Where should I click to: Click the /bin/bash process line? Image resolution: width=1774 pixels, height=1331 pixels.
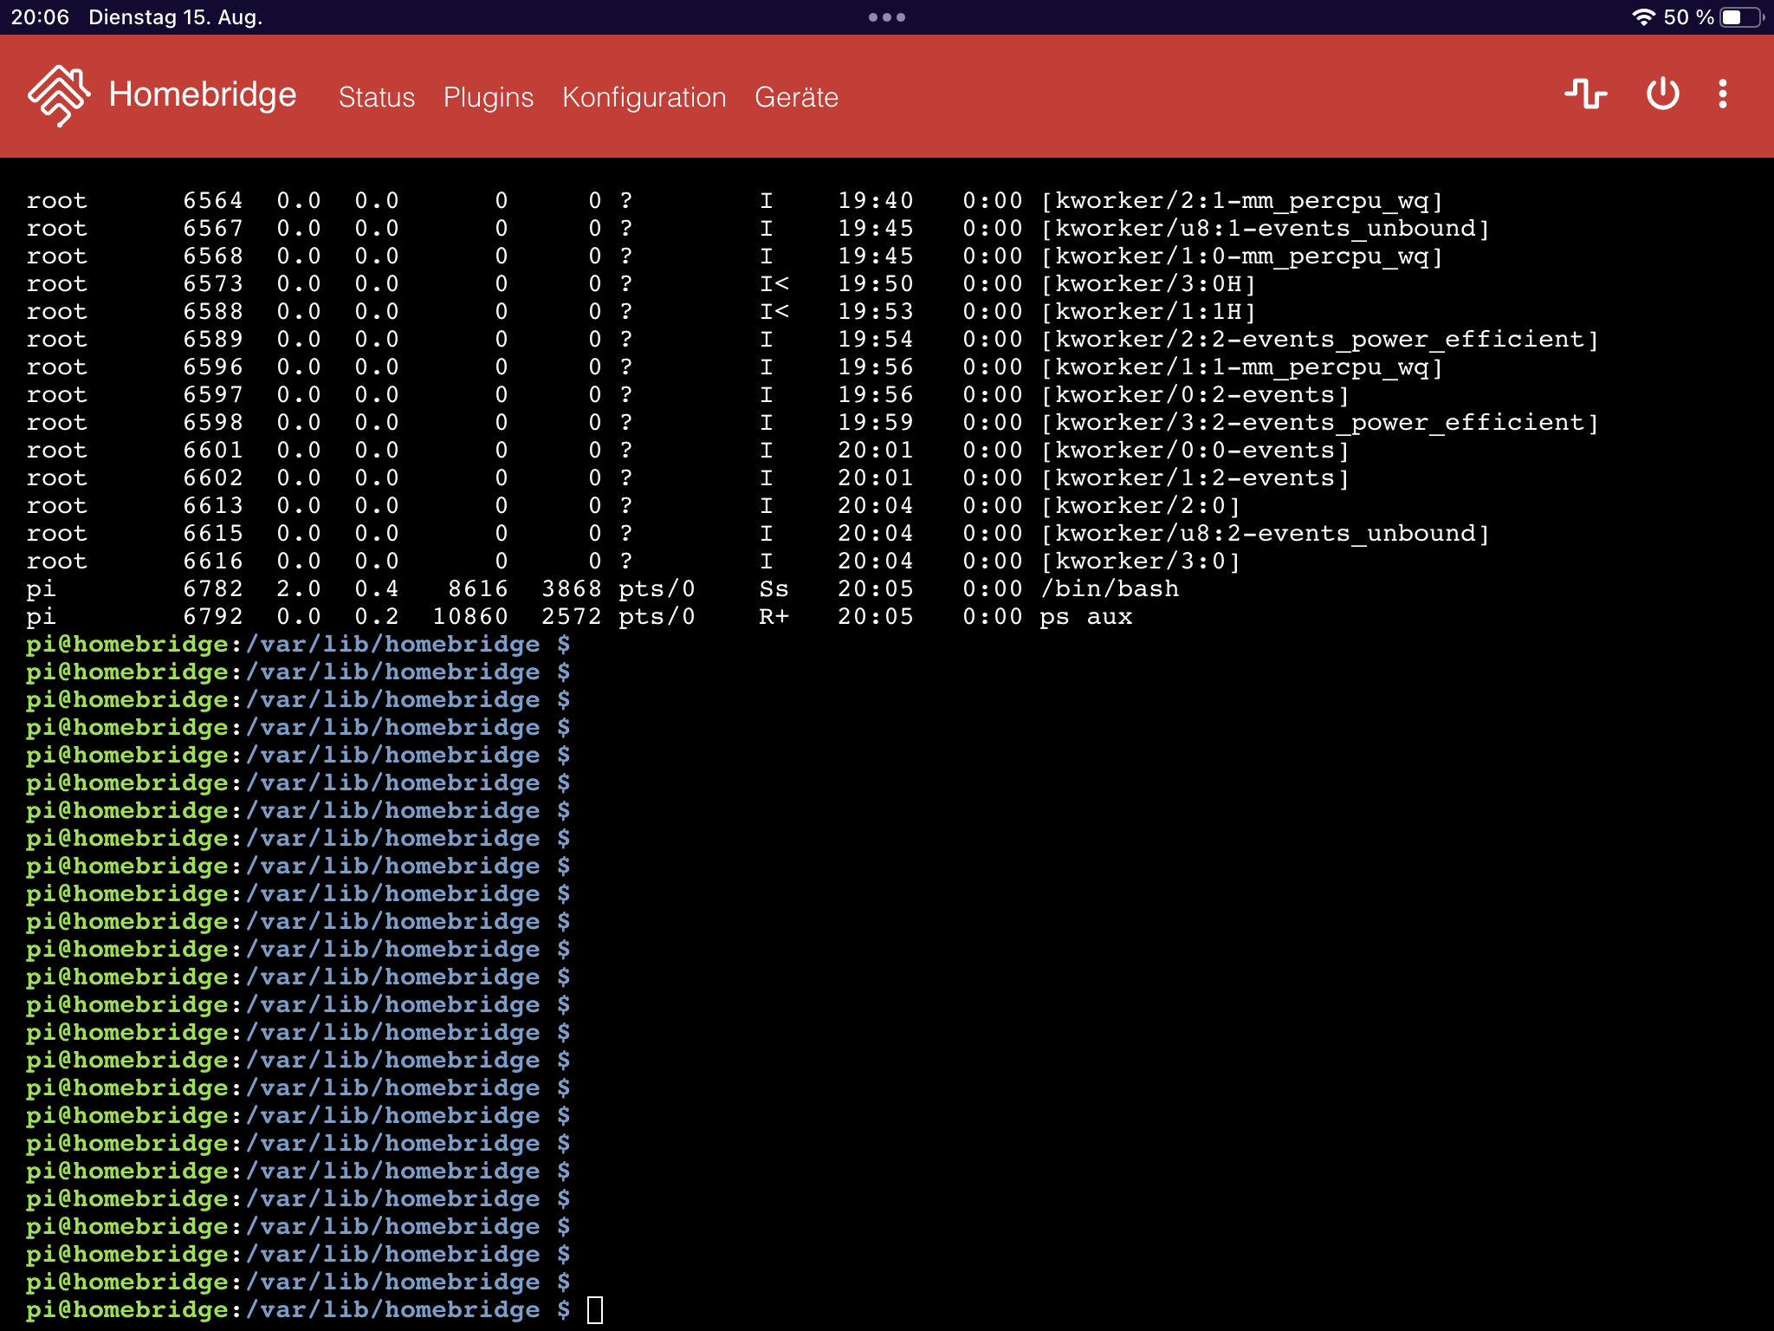pyautogui.click(x=1109, y=588)
